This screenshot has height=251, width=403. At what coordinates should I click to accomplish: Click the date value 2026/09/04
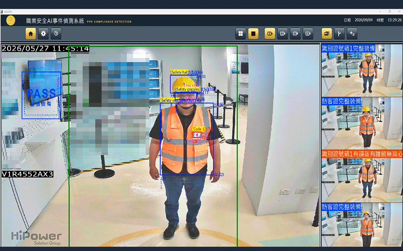click(x=363, y=20)
